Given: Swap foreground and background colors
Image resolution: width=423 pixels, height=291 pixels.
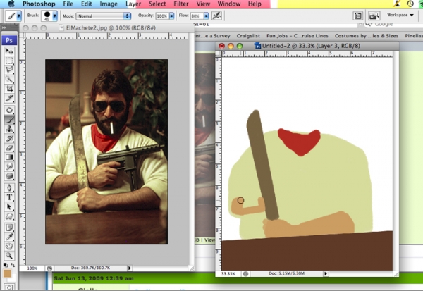Looking at the screenshot, I should click(13, 265).
